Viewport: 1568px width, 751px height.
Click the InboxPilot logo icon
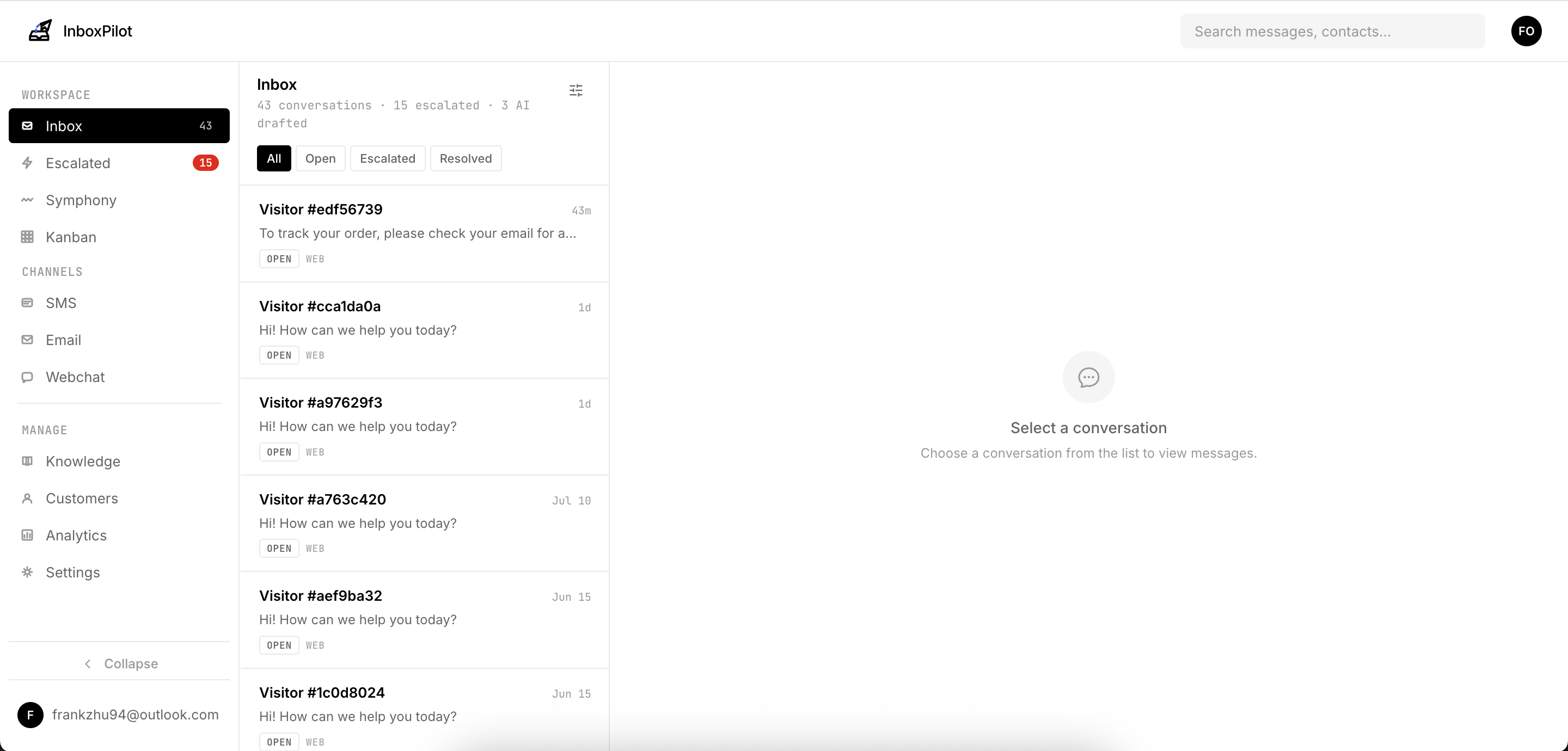(x=40, y=30)
